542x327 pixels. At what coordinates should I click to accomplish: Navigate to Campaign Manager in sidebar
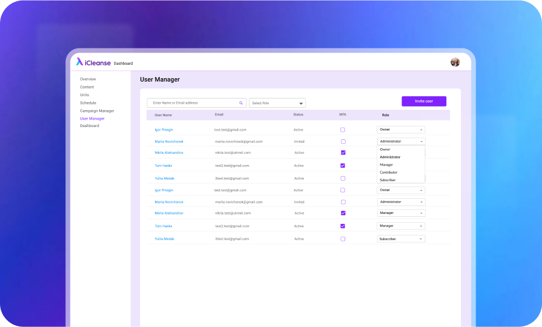(97, 111)
